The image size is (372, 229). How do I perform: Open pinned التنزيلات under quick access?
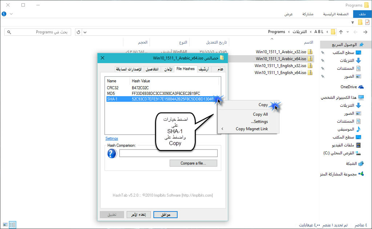click(347, 61)
